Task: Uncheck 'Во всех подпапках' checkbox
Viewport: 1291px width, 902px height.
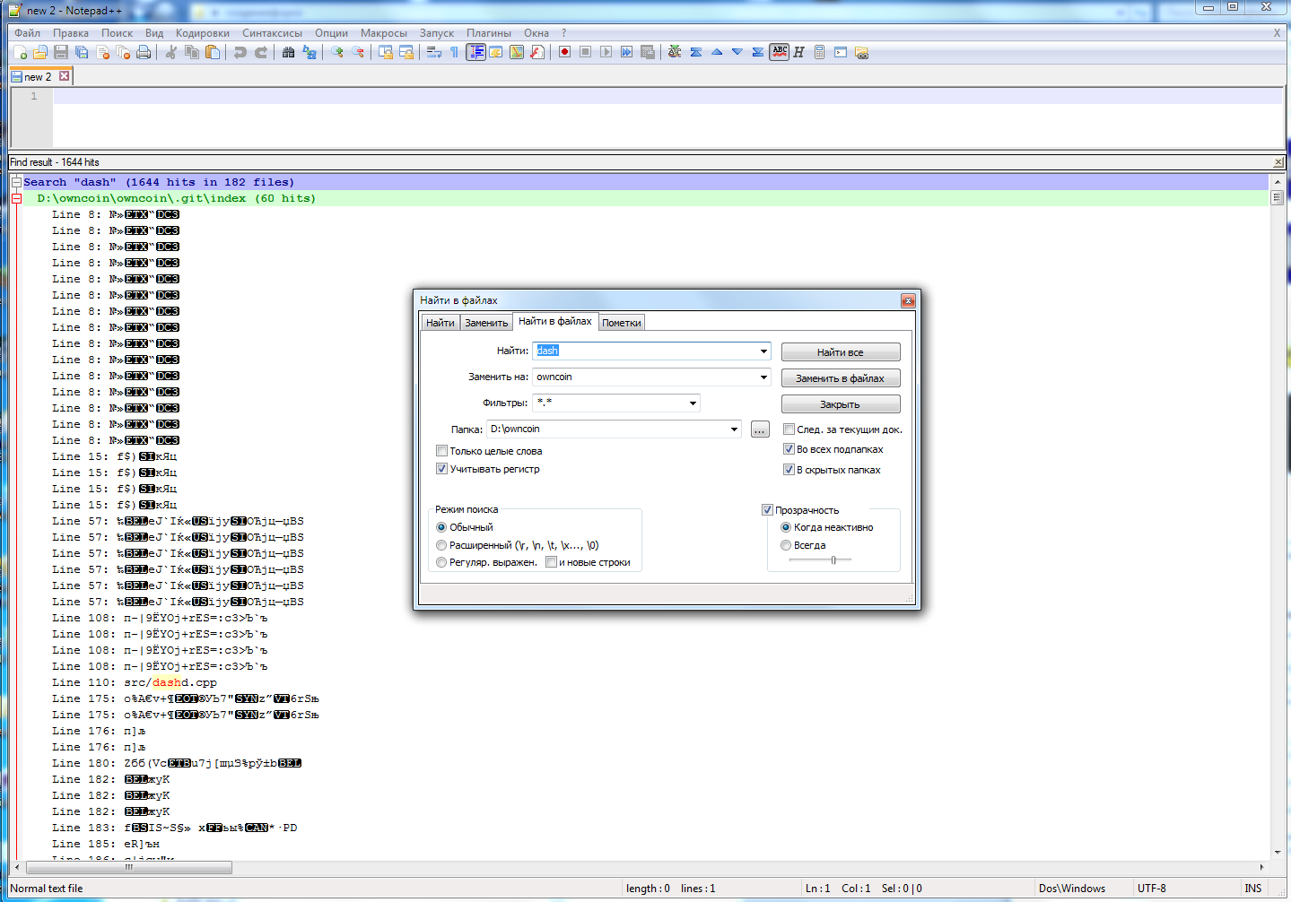Action: point(789,449)
